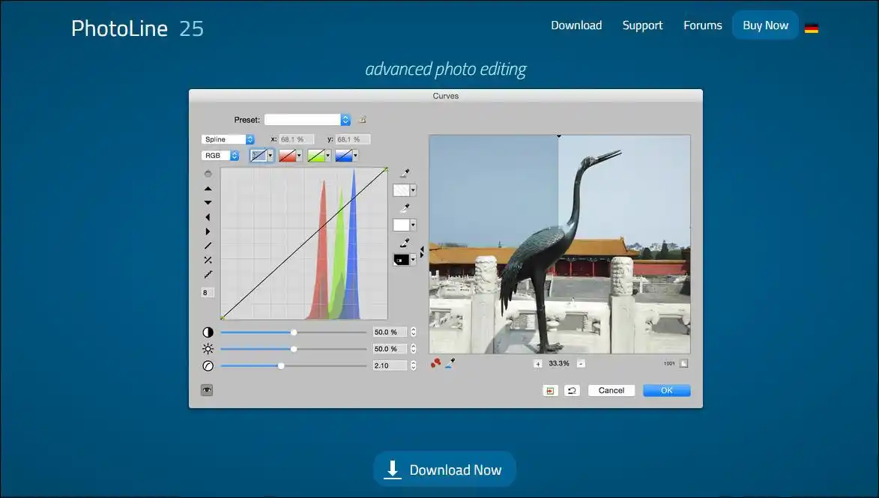Select the eyedropper below the preview image
879x498 pixels.
click(x=450, y=364)
